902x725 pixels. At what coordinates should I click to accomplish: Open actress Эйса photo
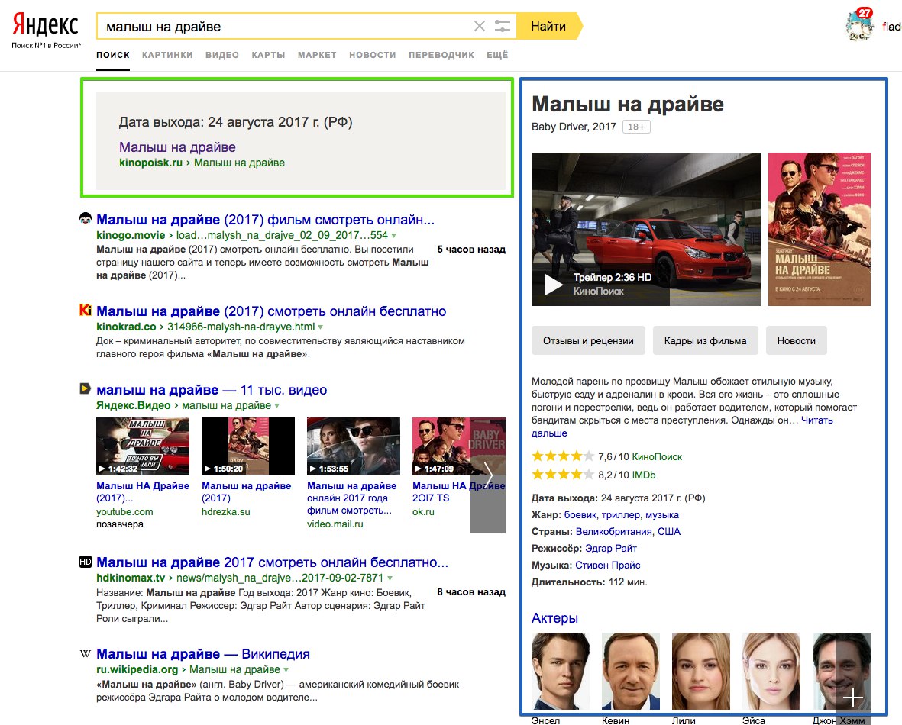click(x=771, y=672)
